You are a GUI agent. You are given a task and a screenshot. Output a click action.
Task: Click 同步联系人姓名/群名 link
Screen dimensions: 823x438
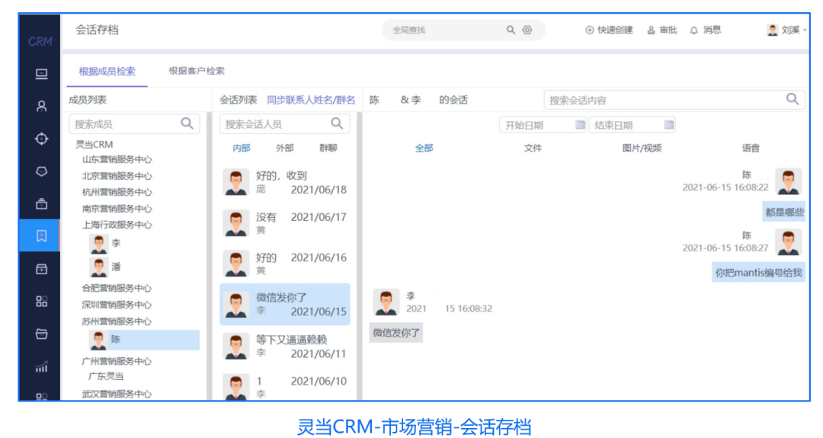311,100
